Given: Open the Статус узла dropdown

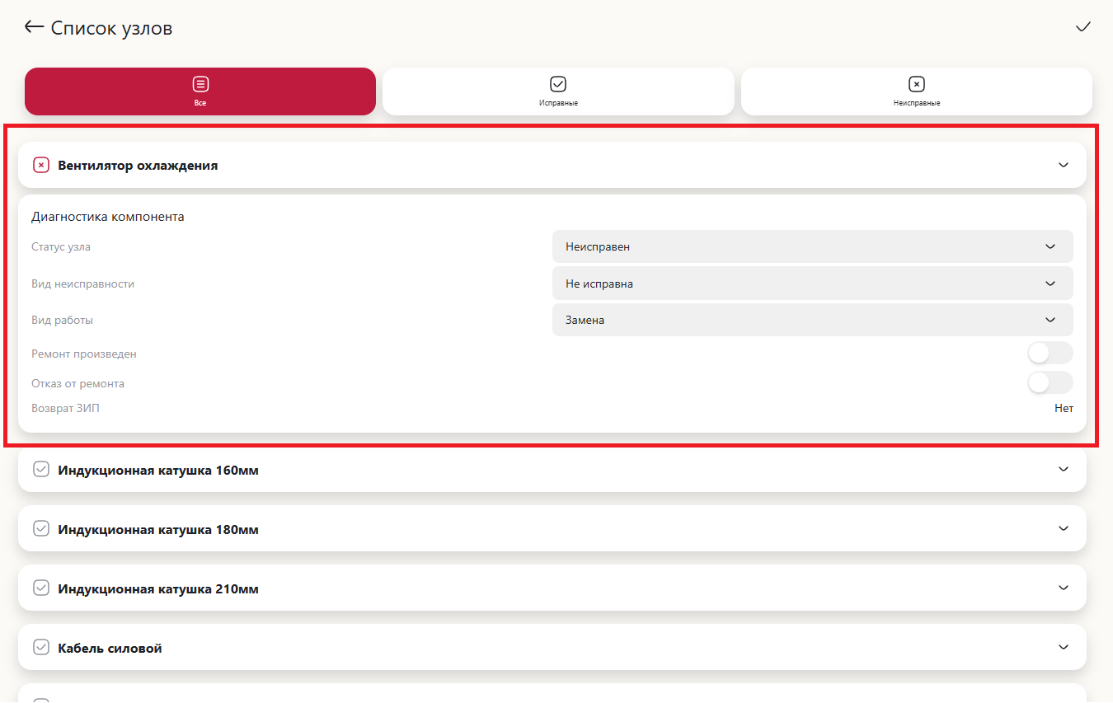Looking at the screenshot, I should click(x=812, y=246).
